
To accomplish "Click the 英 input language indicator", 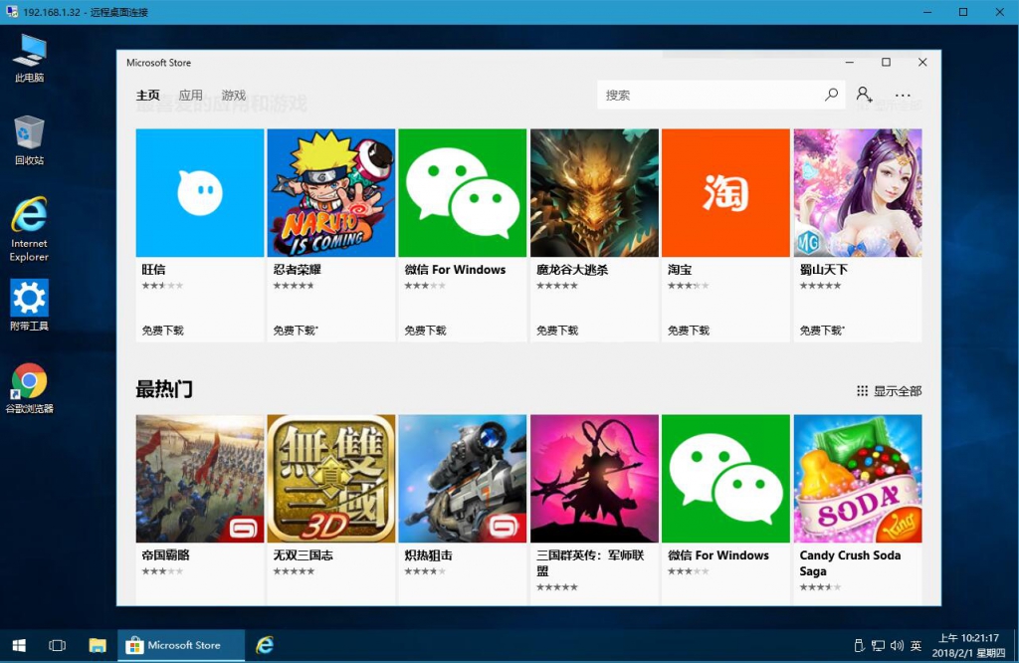I will pyautogui.click(x=916, y=645).
